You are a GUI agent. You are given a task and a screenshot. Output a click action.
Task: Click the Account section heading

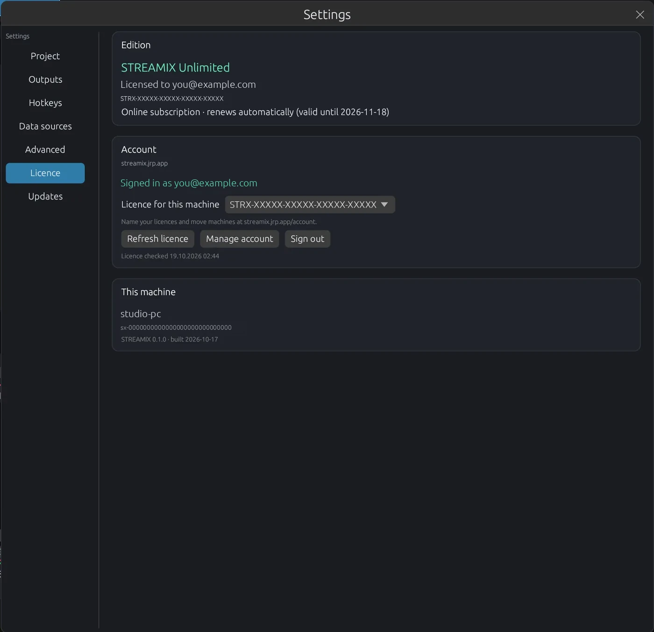pyautogui.click(x=139, y=149)
